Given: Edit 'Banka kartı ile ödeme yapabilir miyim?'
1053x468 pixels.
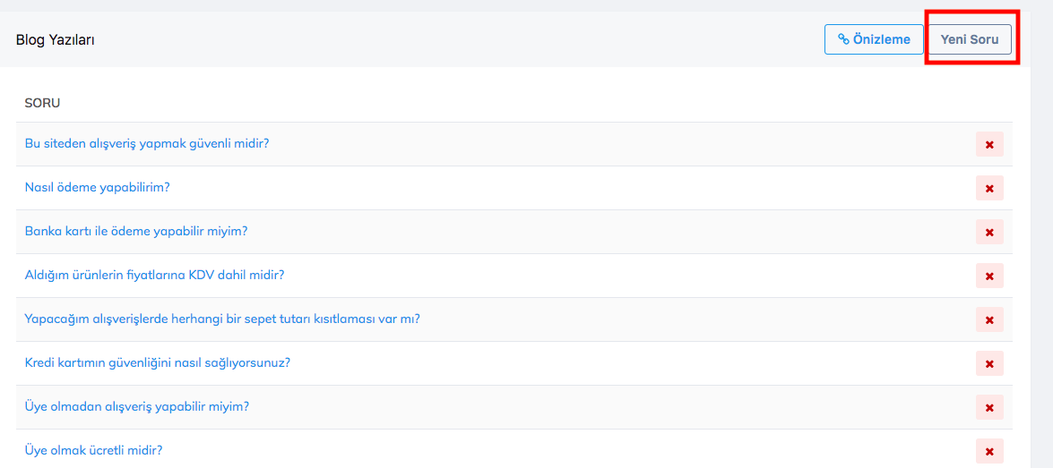Looking at the screenshot, I should click(x=136, y=231).
